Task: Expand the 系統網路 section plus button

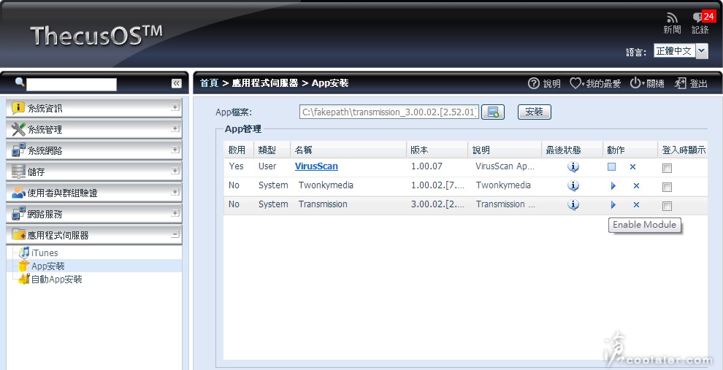Action: (175, 150)
